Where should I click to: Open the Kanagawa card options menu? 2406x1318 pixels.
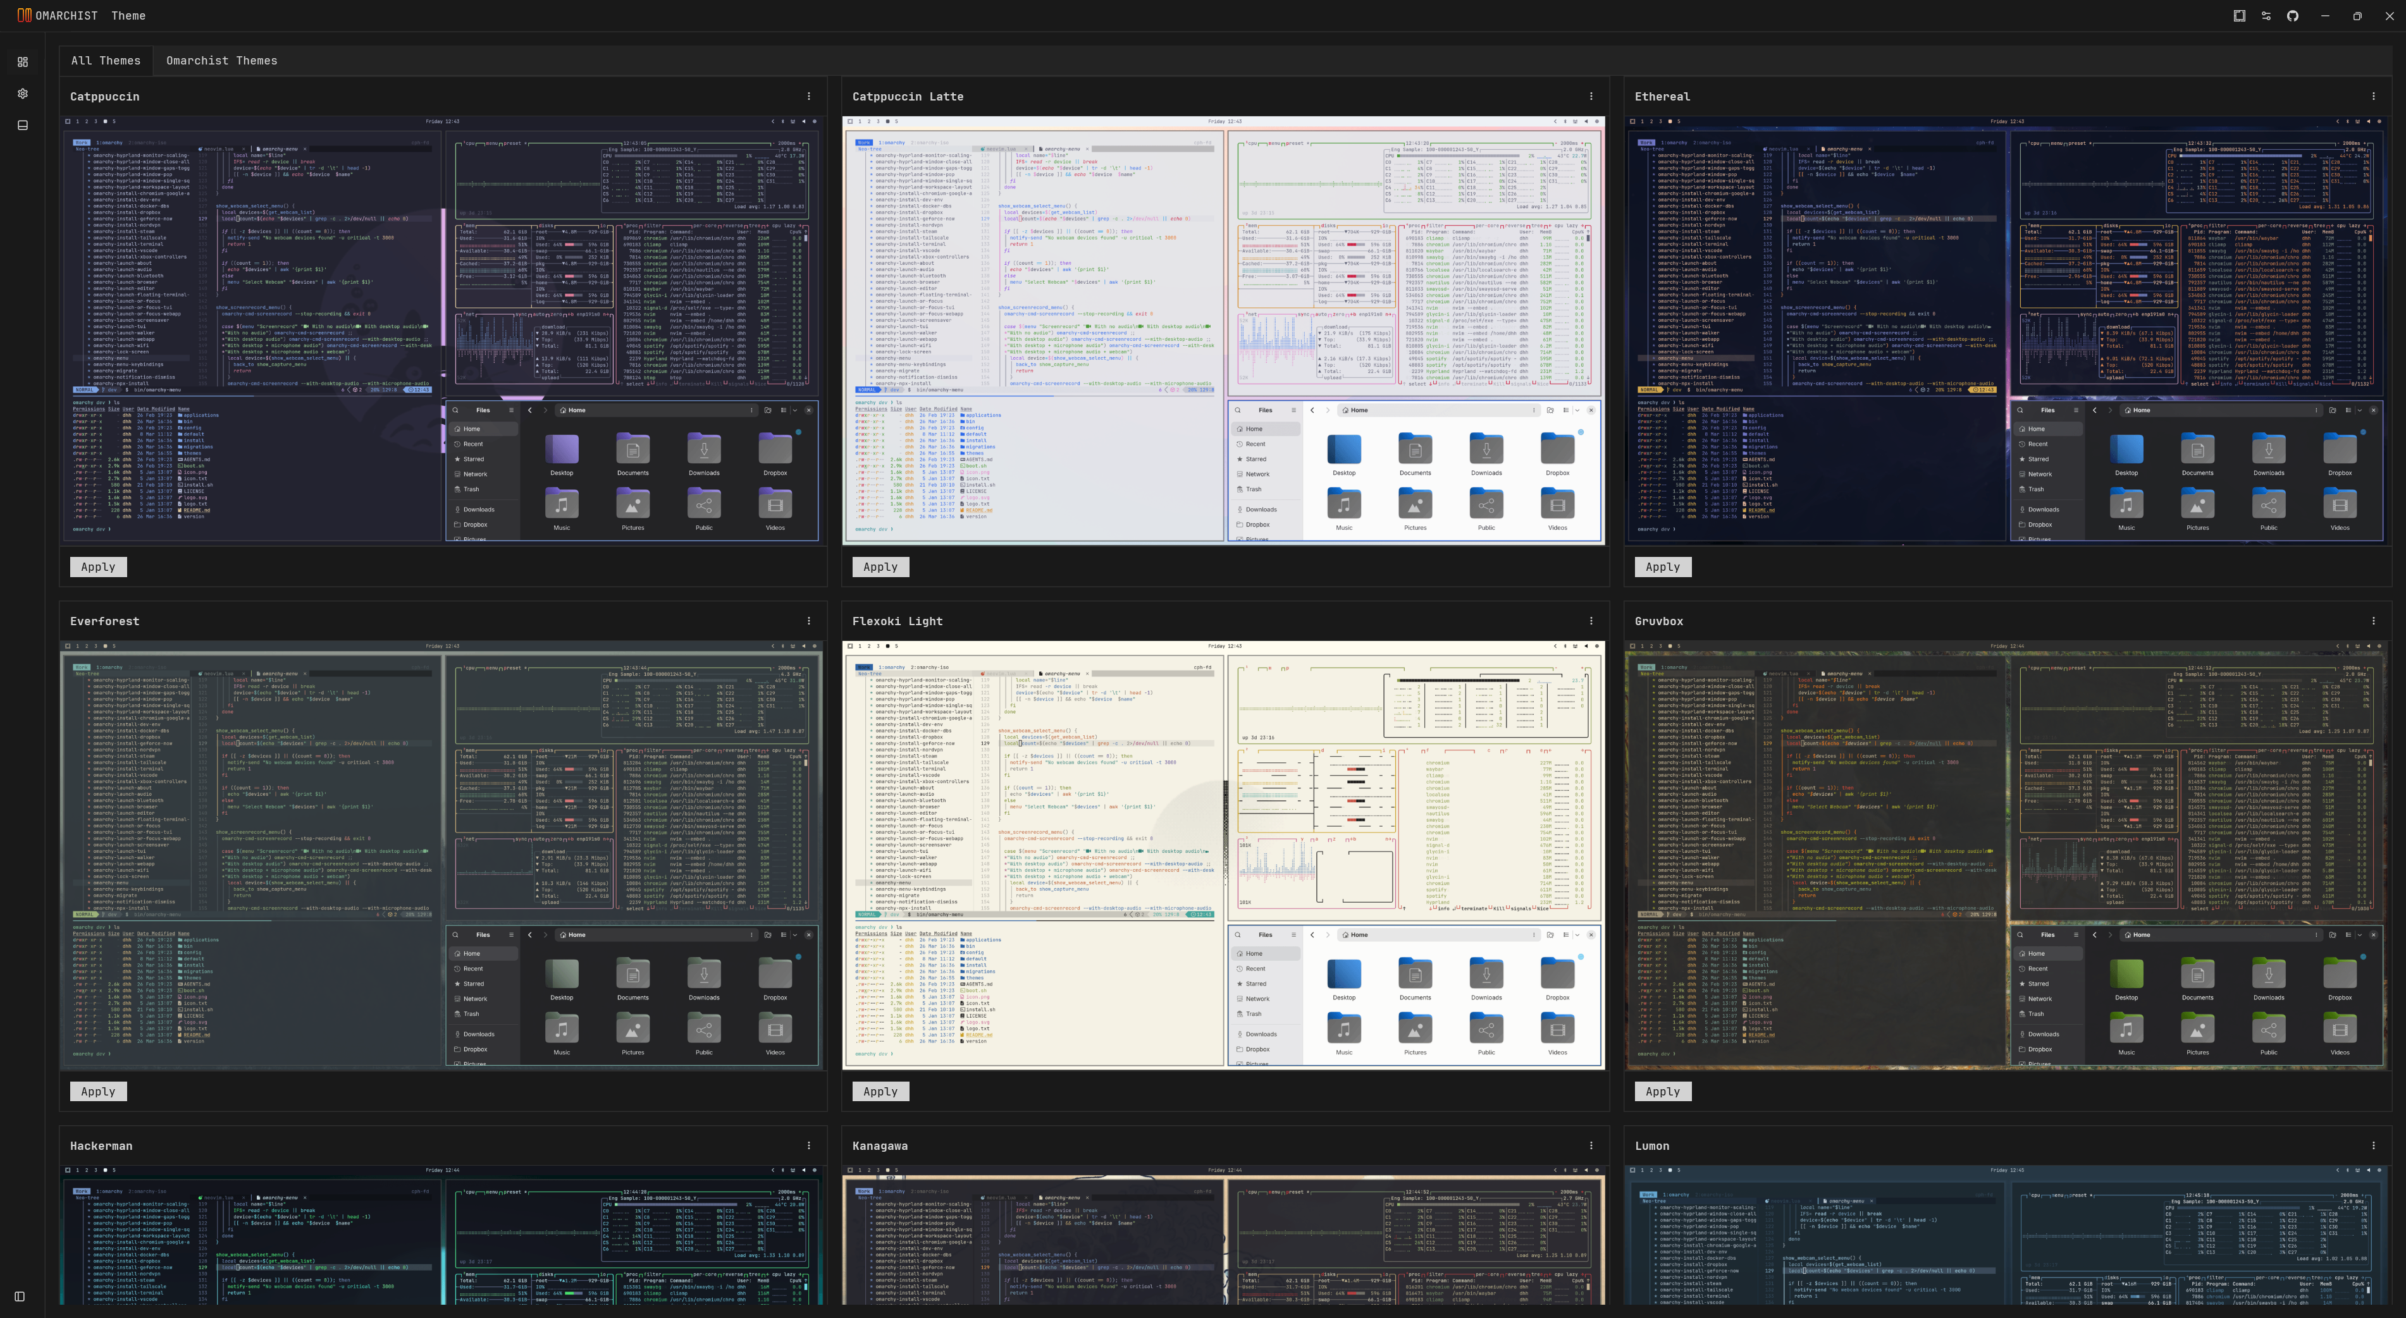coord(1591,1145)
